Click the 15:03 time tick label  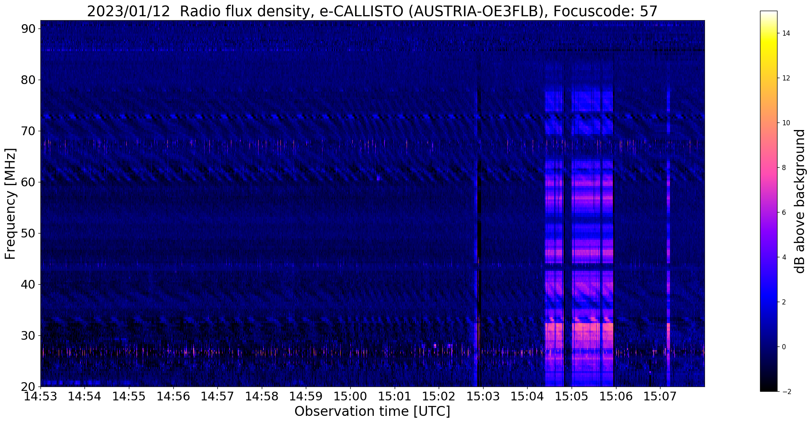483,396
